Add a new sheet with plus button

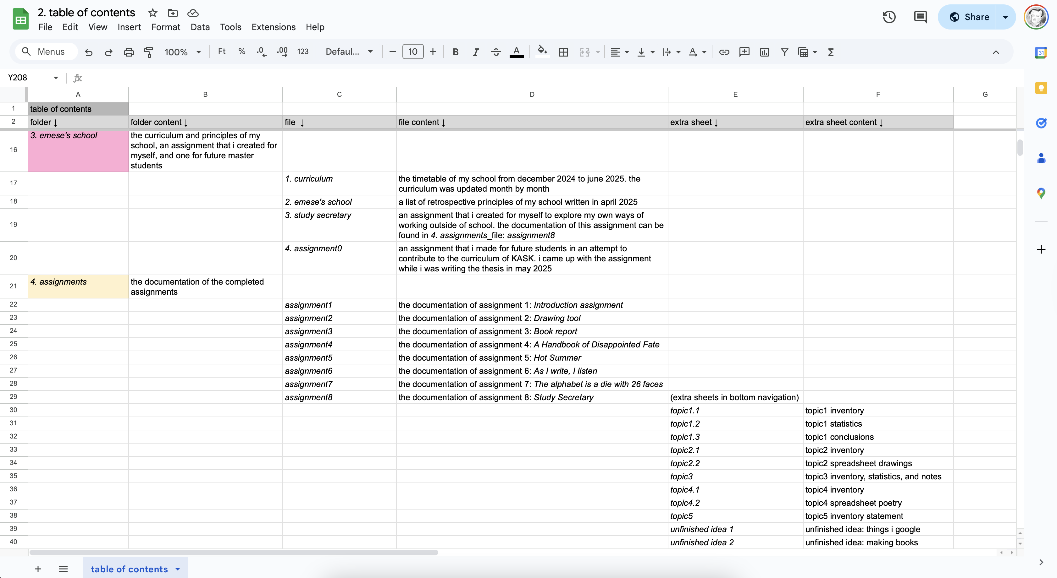[38, 569]
